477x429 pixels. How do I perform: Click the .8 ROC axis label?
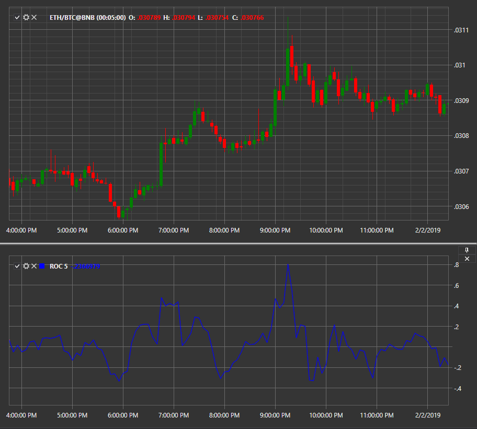tap(456, 265)
